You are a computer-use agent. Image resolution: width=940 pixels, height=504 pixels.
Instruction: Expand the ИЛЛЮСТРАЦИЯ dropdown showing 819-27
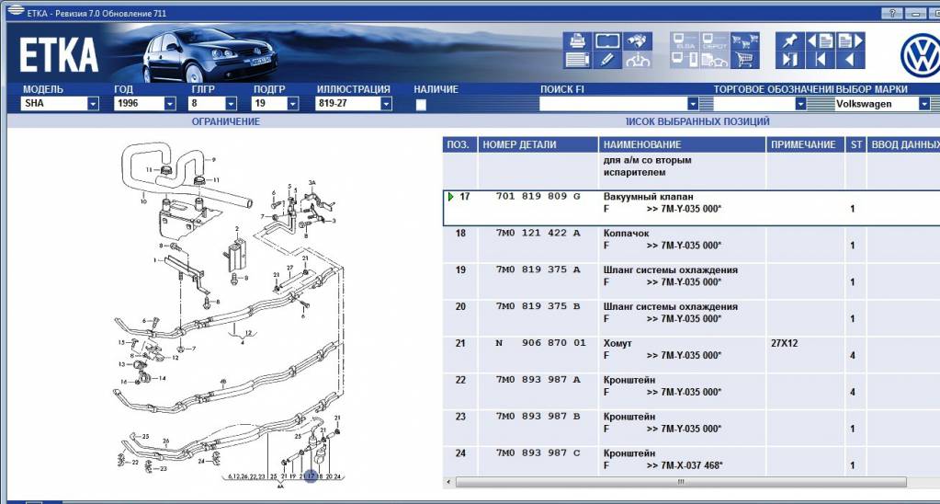pyautogui.click(x=386, y=105)
